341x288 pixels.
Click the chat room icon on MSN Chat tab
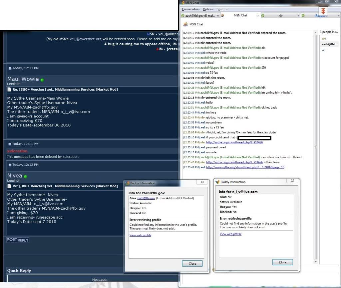click(223, 15)
